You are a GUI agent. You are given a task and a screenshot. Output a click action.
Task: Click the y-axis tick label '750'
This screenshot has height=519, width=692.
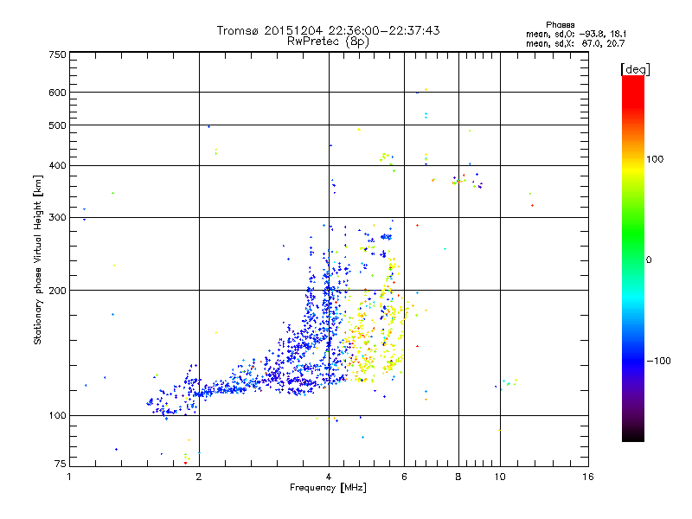(x=58, y=54)
